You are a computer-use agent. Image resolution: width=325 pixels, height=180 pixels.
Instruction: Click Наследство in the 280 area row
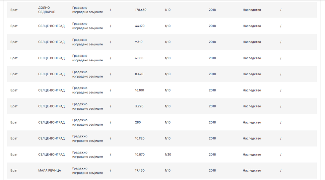tap(252, 123)
